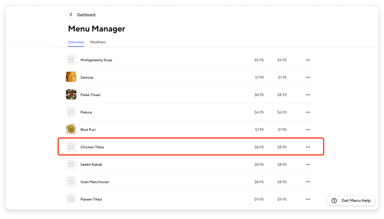Open the options menu for Mulligatawny Soup
The image size is (384, 219).
(308, 60)
